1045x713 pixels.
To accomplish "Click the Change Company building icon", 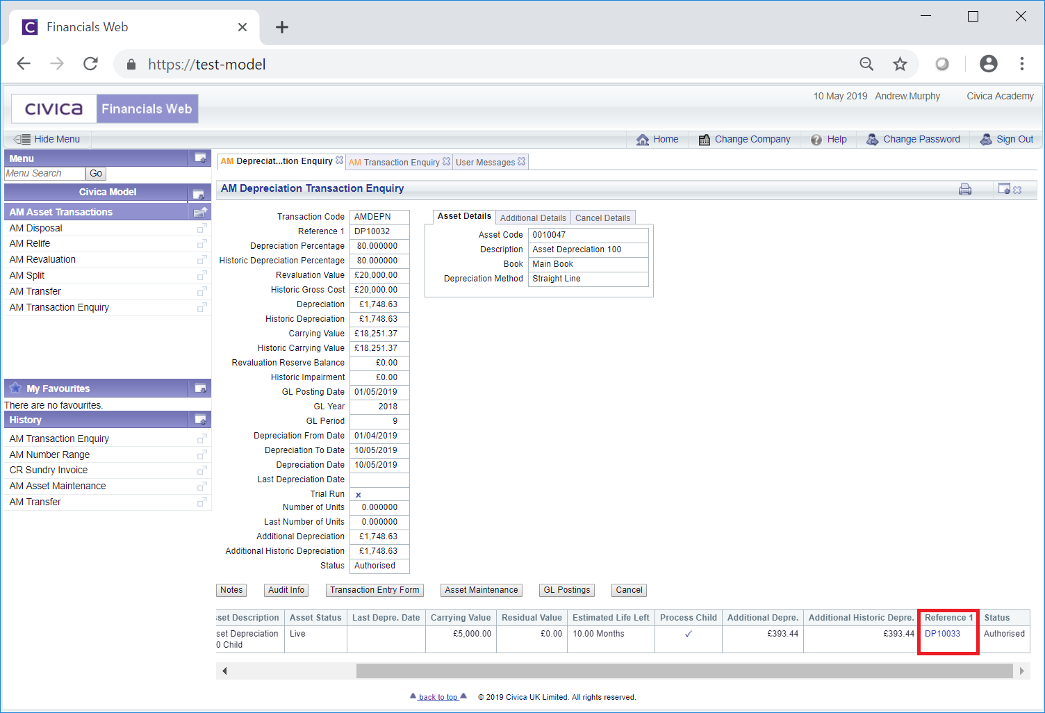I will pos(704,140).
